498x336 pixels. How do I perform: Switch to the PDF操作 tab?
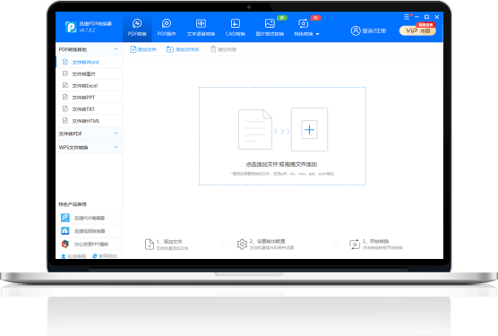[x=167, y=27]
